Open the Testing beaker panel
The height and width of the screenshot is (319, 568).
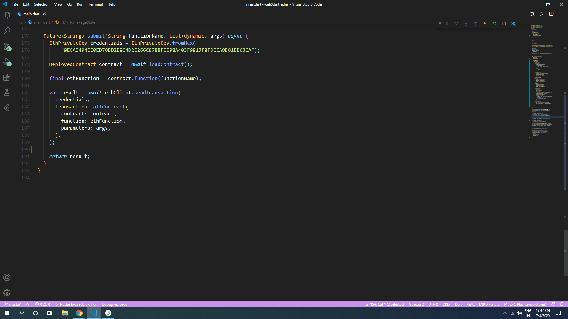coord(7,92)
